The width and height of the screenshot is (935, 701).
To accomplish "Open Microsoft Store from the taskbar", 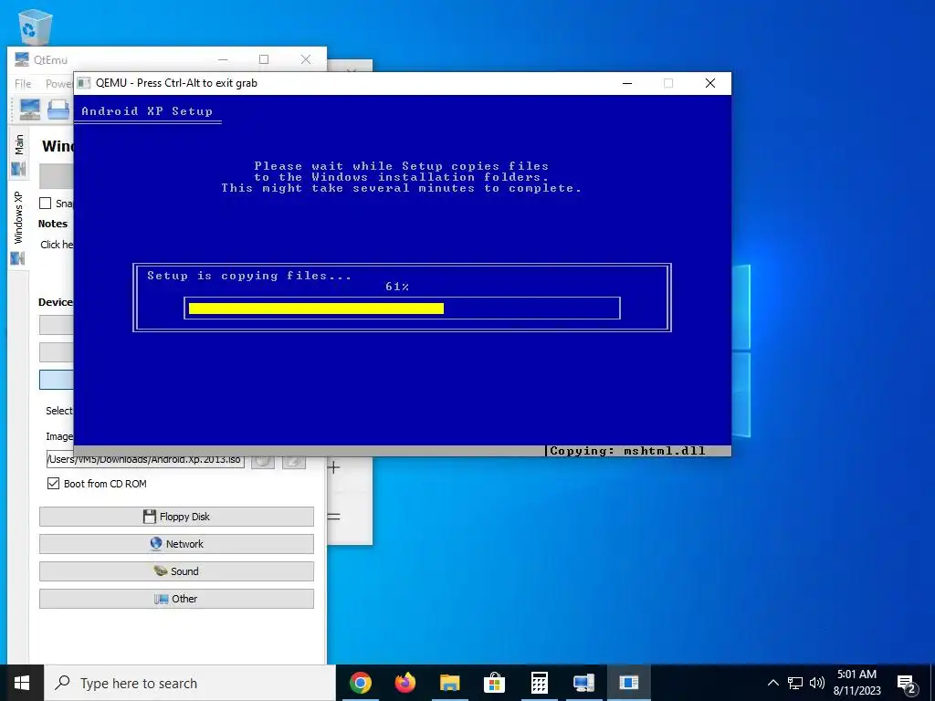I will (x=494, y=683).
